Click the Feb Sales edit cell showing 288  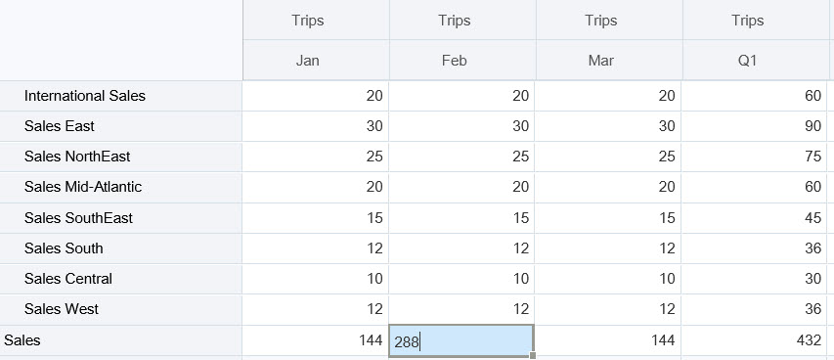(x=461, y=340)
